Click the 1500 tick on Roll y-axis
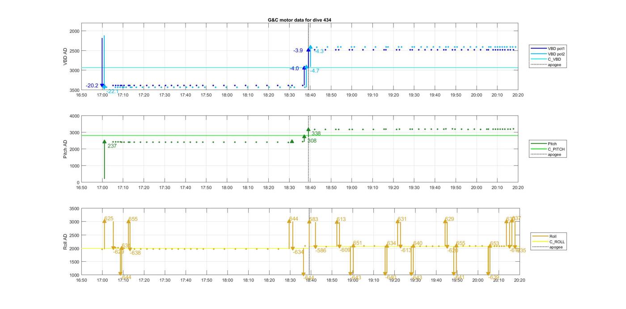This screenshot has height=309, width=626. (74, 262)
